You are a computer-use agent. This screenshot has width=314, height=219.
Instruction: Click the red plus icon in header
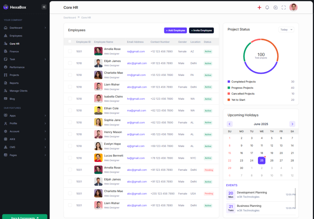[x=259, y=7]
